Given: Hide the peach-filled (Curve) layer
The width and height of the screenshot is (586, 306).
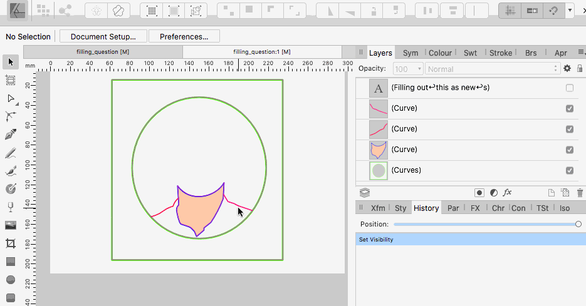Looking at the screenshot, I should [x=569, y=150].
